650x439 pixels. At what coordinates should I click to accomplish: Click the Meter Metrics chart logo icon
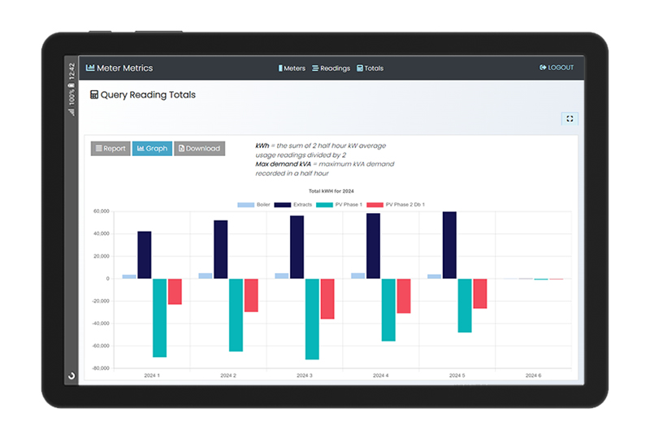90,67
